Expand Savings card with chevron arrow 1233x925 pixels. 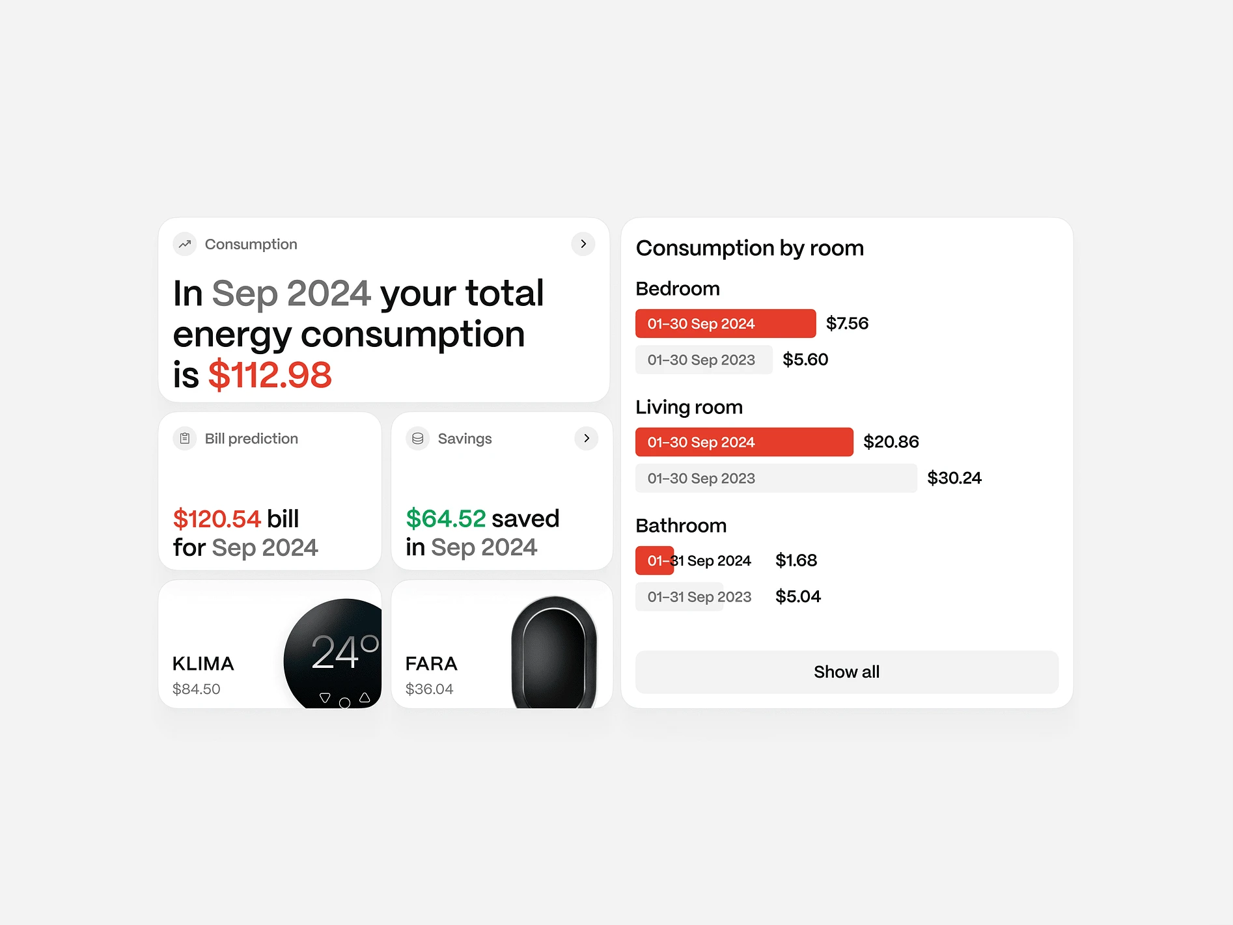click(x=587, y=439)
